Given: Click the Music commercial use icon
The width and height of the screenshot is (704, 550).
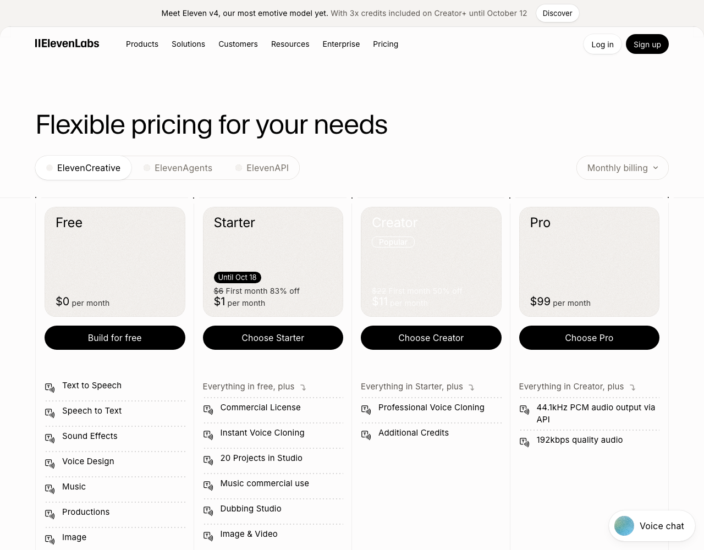Looking at the screenshot, I should coord(208,486).
